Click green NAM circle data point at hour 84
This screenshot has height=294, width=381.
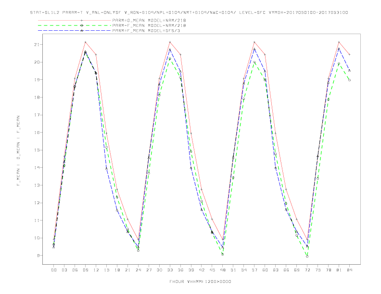(x=349, y=80)
